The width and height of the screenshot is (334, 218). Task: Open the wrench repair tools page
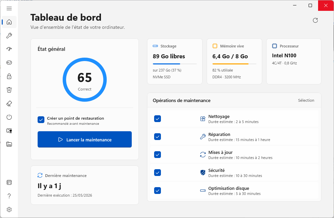[9, 36]
